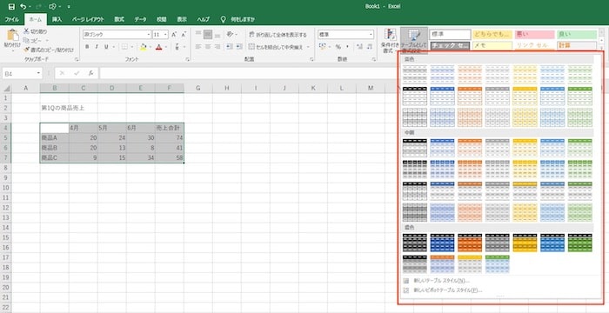Image resolution: width=609 pixels, height=313 pixels.
Task: Open the customize quick access toolbar arrow
Action: tap(69, 7)
